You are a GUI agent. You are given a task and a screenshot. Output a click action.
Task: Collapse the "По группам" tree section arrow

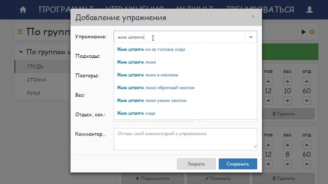20,52
